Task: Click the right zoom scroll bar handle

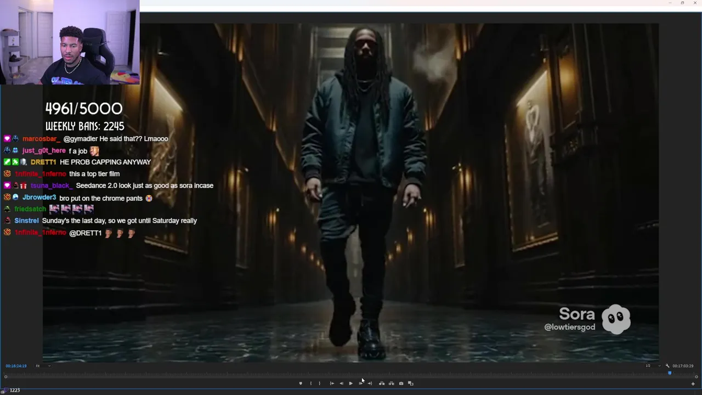Action: pos(696,377)
